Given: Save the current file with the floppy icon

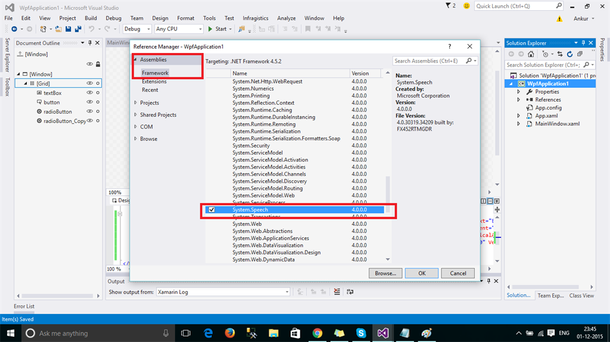Looking at the screenshot, I should 69,29.
